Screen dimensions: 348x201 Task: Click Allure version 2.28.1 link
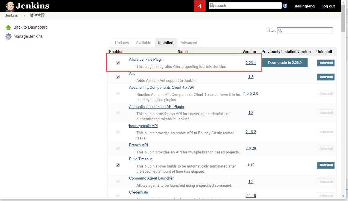(251, 63)
